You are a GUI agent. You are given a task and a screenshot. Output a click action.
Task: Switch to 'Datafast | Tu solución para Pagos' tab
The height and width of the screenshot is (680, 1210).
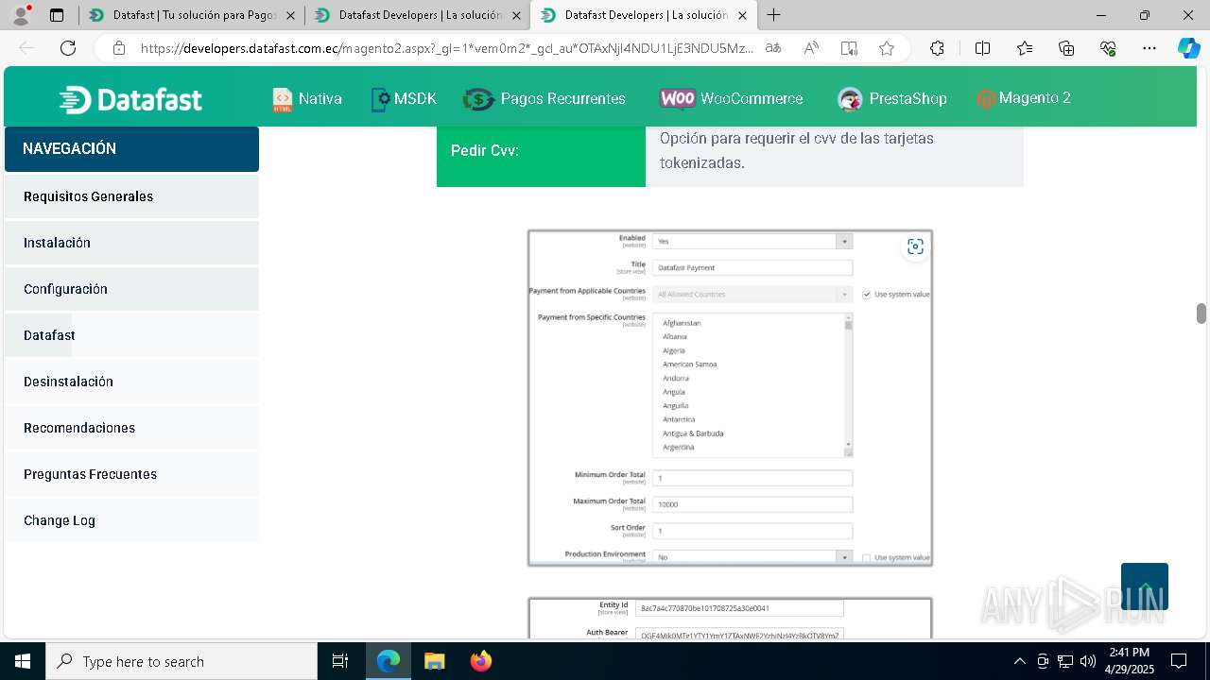[192, 15]
